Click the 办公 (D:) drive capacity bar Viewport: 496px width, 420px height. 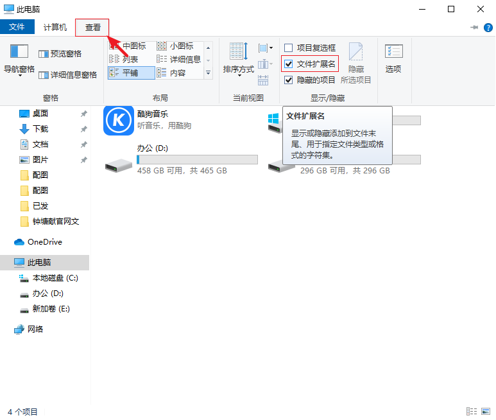coord(197,159)
